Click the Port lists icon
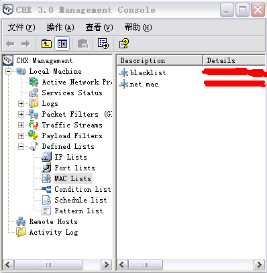Image resolution: width=267 pixels, height=273 pixels. tap(46, 168)
